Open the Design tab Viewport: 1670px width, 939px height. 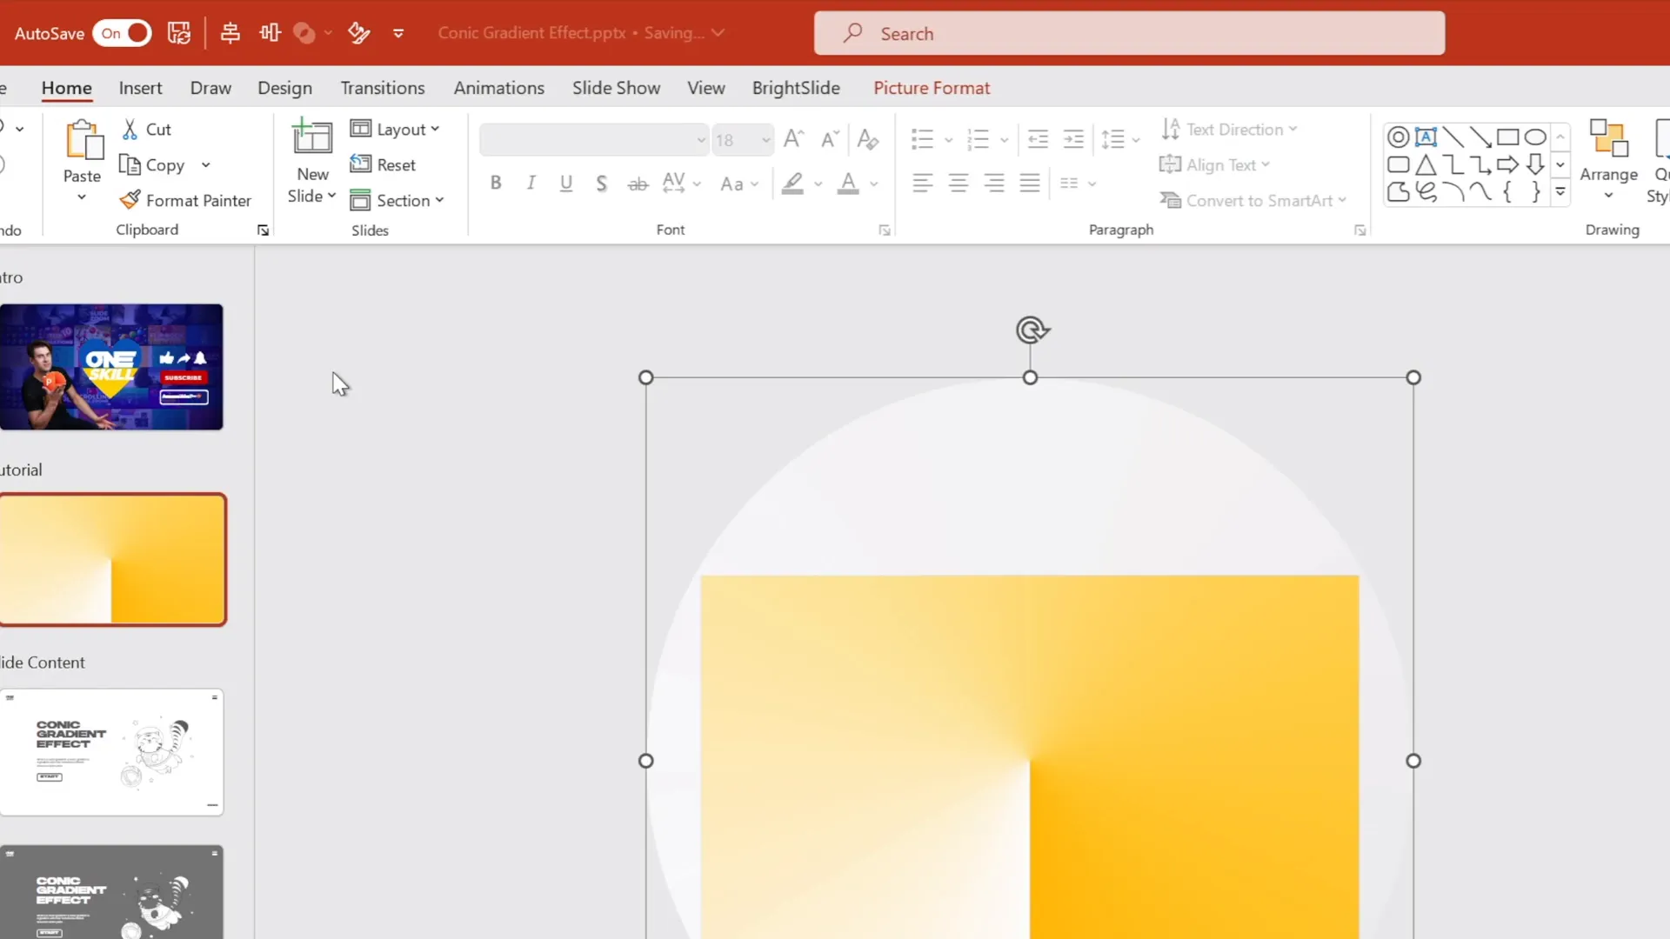click(x=284, y=88)
